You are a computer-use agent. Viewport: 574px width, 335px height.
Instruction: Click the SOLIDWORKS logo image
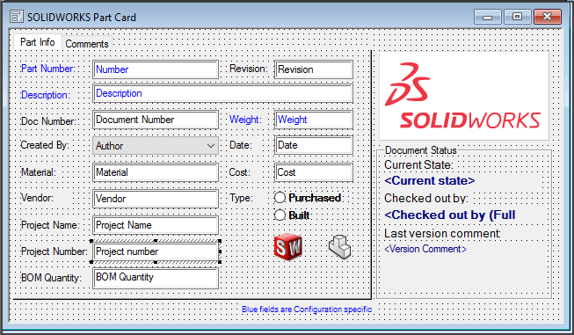pos(464,96)
